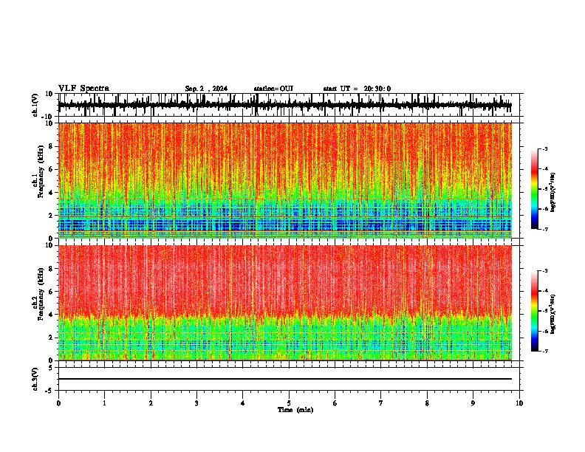Screen dimensions: 585x452
Task: Click inside the ch.2 spectrogram panel
Action: coord(285,303)
